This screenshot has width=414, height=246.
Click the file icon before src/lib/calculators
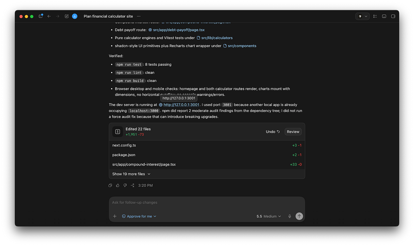coord(198,38)
